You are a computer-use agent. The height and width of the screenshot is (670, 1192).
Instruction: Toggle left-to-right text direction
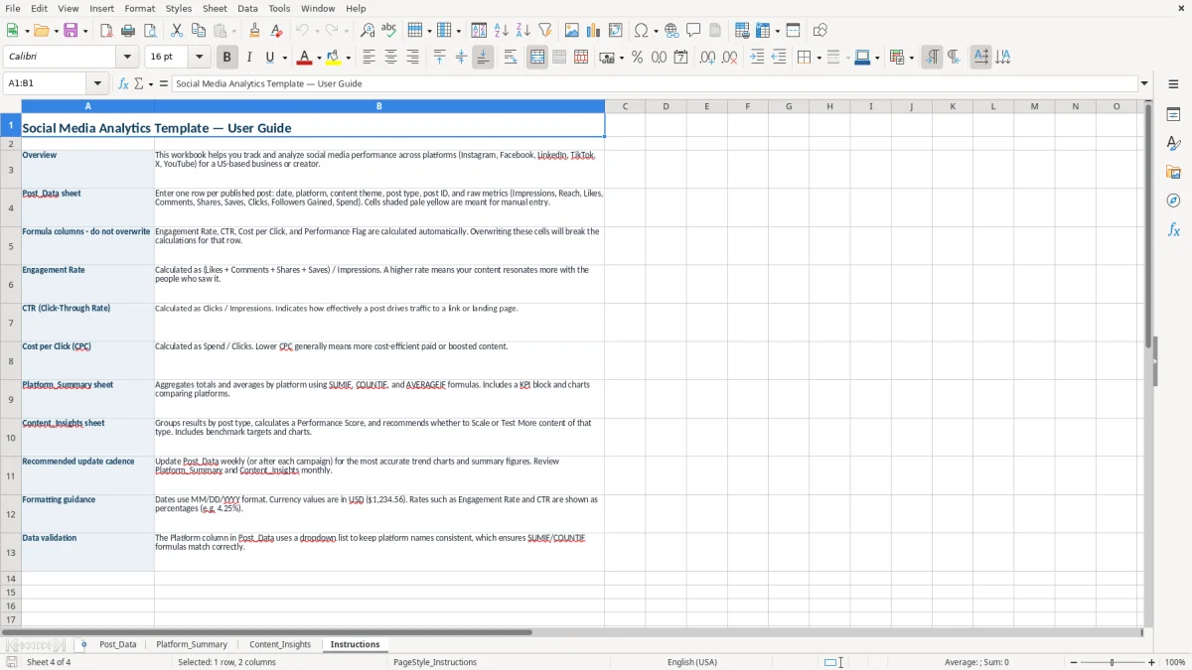[x=932, y=58]
